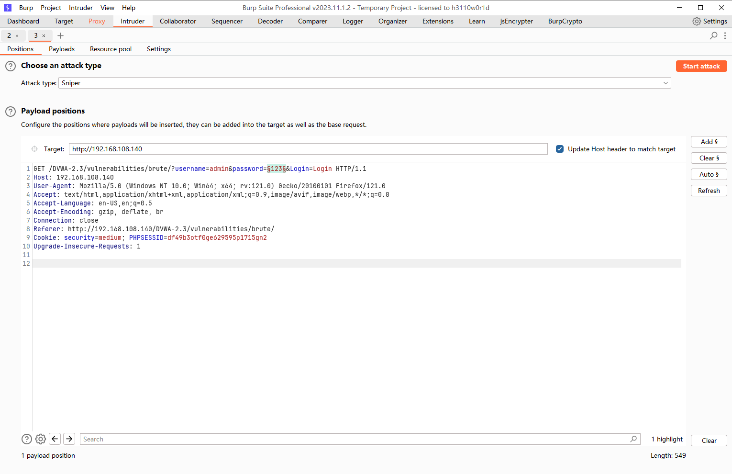Open editor help icon at bottom
Viewport: 732px width, 474px height.
click(x=27, y=439)
